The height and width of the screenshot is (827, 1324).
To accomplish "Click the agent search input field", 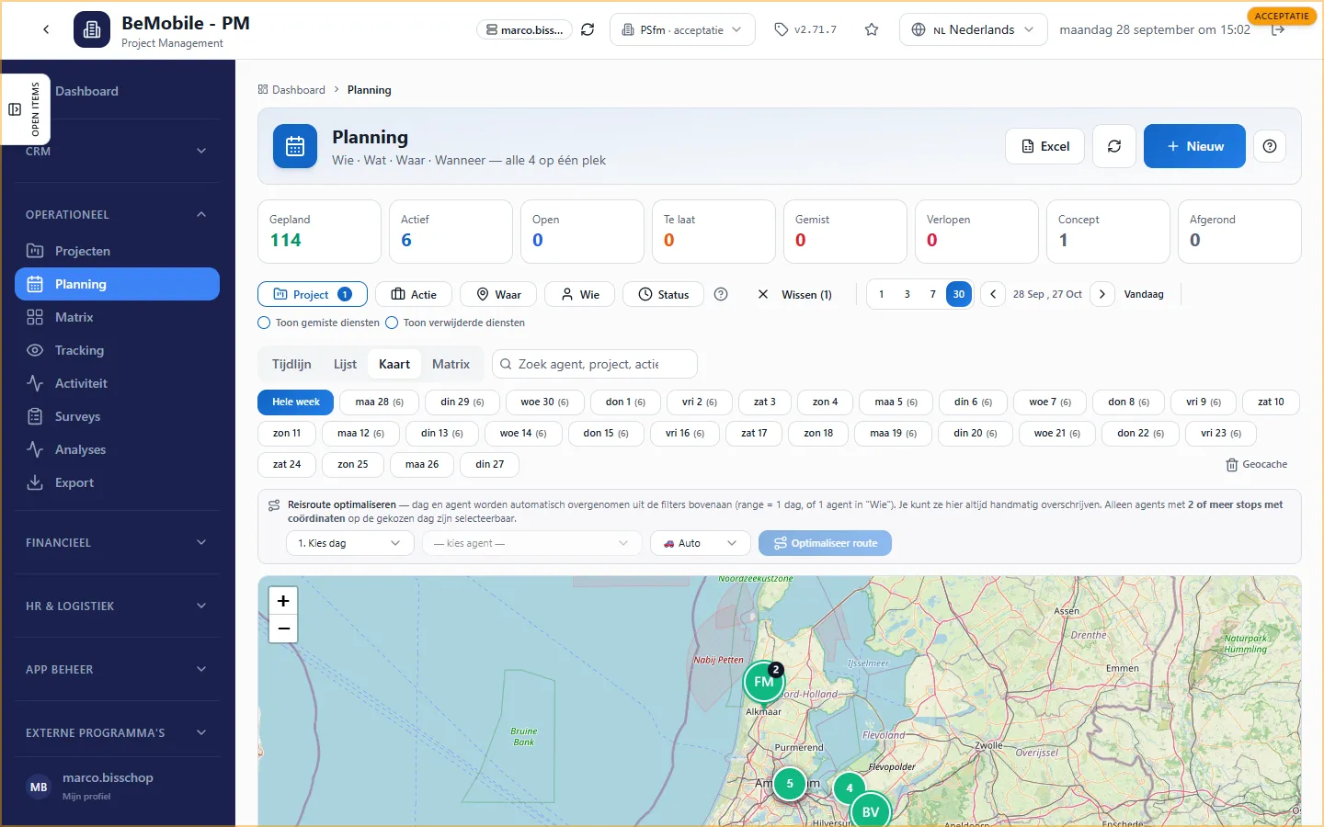I will point(595,364).
